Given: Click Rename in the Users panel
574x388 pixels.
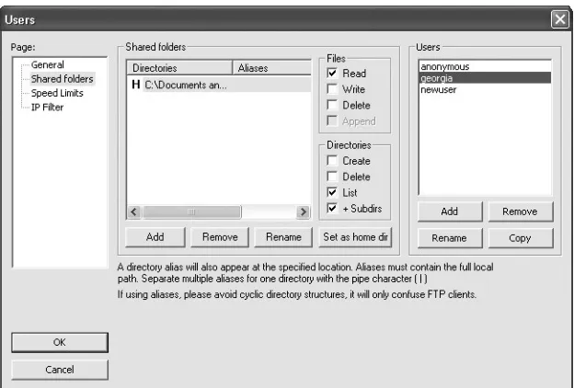Looking at the screenshot, I should click(450, 238).
